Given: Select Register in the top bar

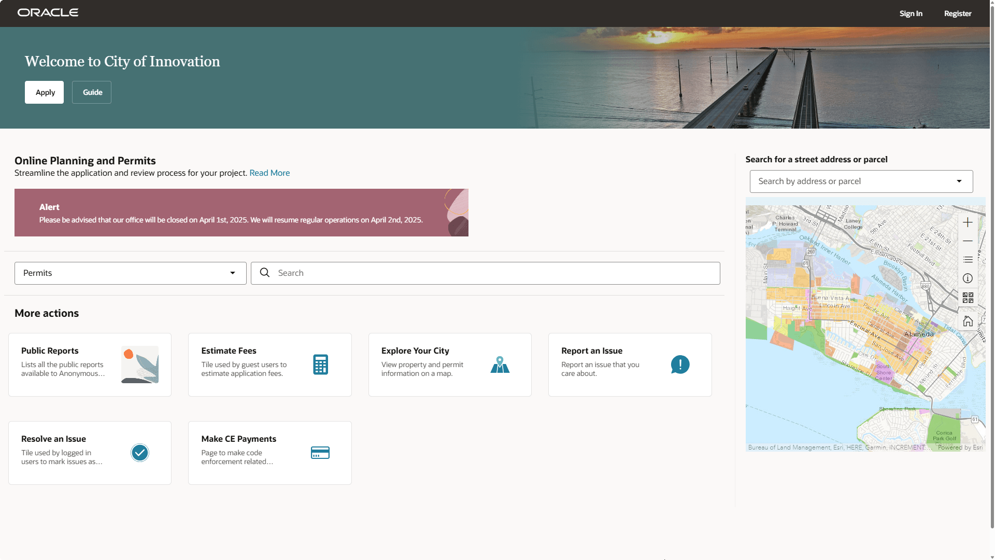Looking at the screenshot, I should [957, 13].
